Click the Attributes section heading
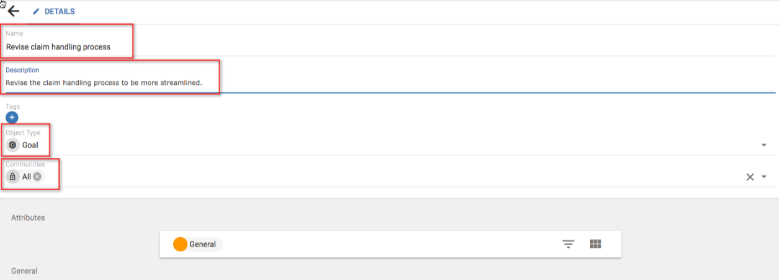This screenshot has width=779, height=280. click(x=28, y=217)
